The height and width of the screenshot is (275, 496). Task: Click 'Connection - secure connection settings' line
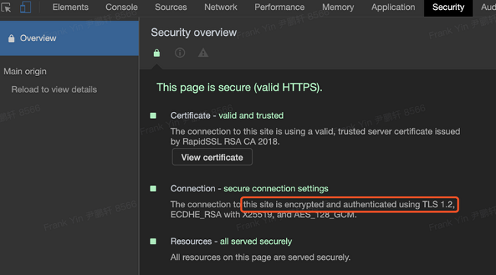coord(250,189)
